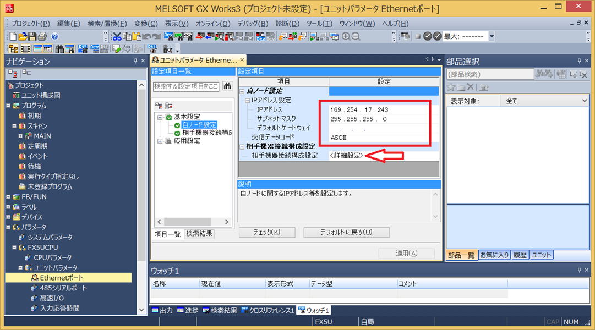Collapse the プログラム tree node
The height and width of the screenshot is (330, 595).
[x=8, y=106]
